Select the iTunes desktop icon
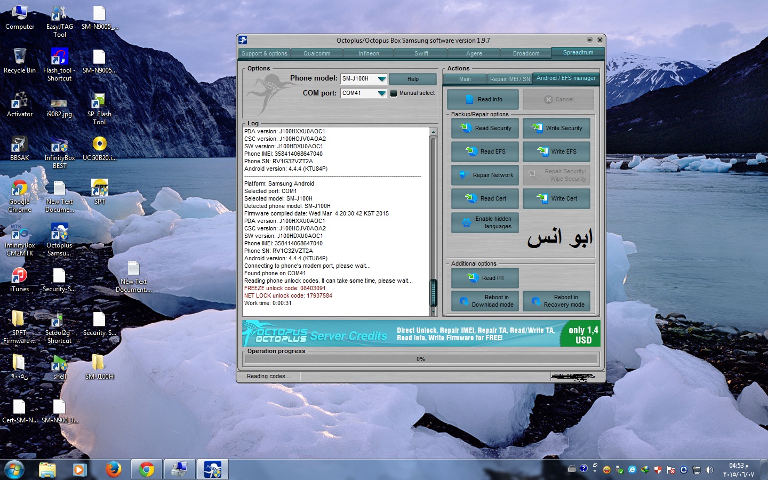Viewport: 768px width, 480px height. tap(20, 279)
